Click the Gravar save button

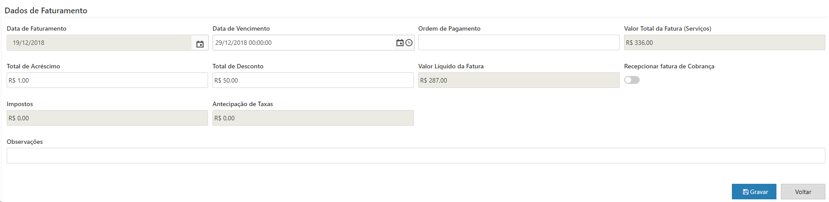[x=754, y=192]
